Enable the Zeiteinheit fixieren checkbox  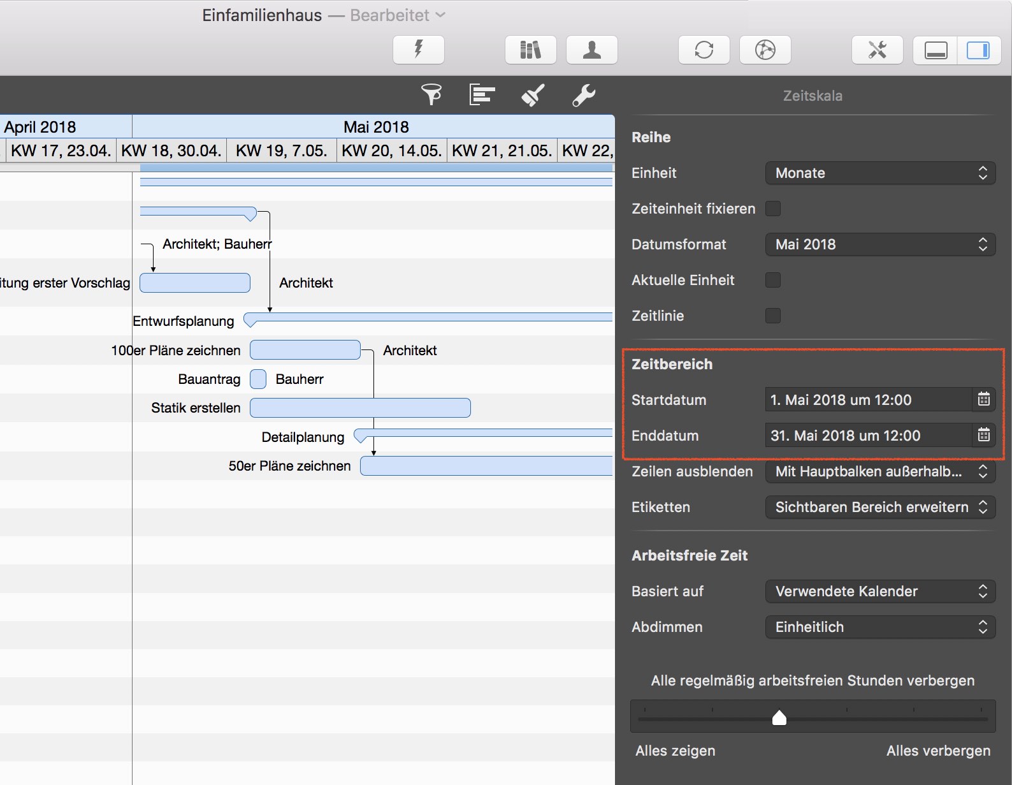772,209
